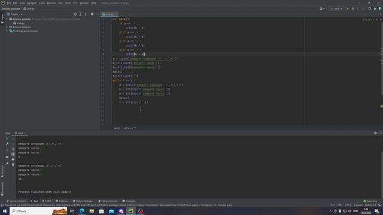Open the Navigate menu
The image size is (383, 215).
[32, 3]
